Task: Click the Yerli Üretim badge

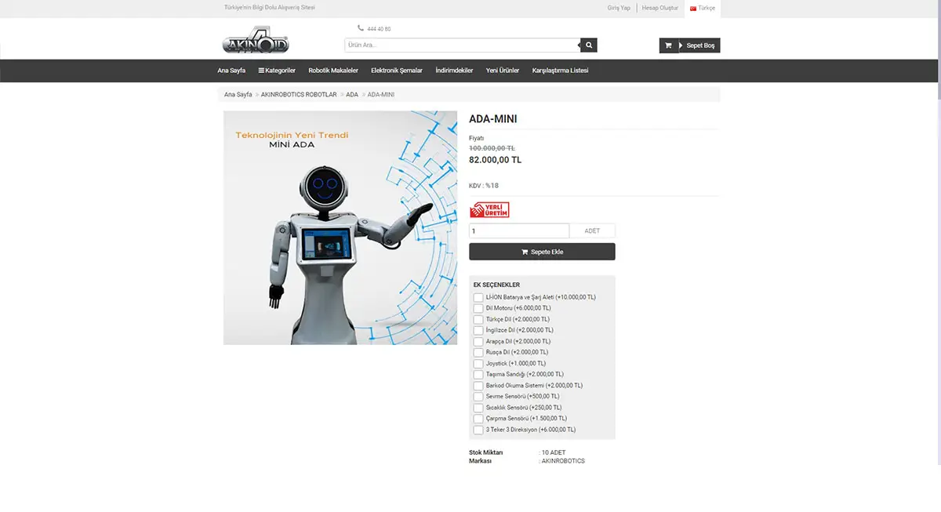Action: (x=489, y=210)
